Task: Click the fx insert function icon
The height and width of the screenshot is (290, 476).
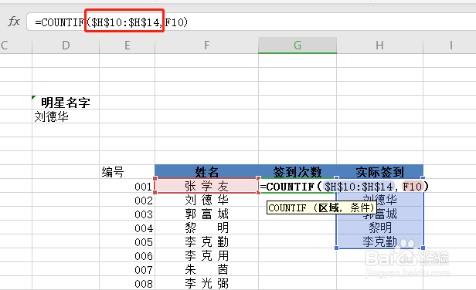Action: click(14, 22)
